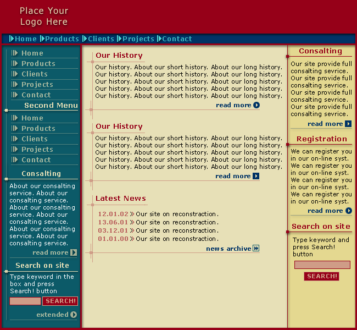357x330 pixels.
Task: Click arrow icon beside Projects in top bar
Action: 119,38
